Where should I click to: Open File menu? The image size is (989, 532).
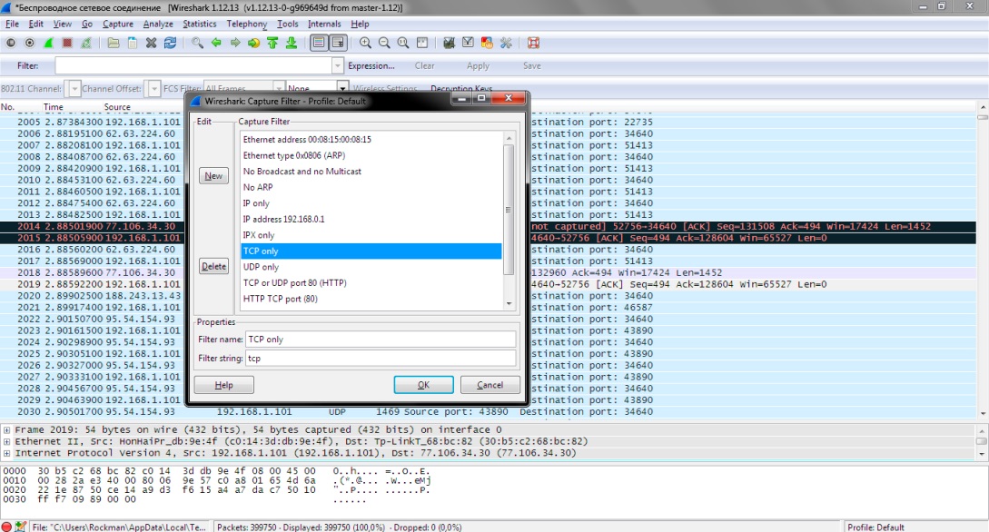tap(12, 24)
